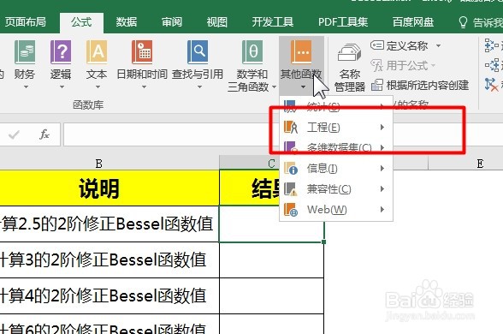Click the 根据所选内容创建 icon
503x334 pixels.
[x=377, y=85]
